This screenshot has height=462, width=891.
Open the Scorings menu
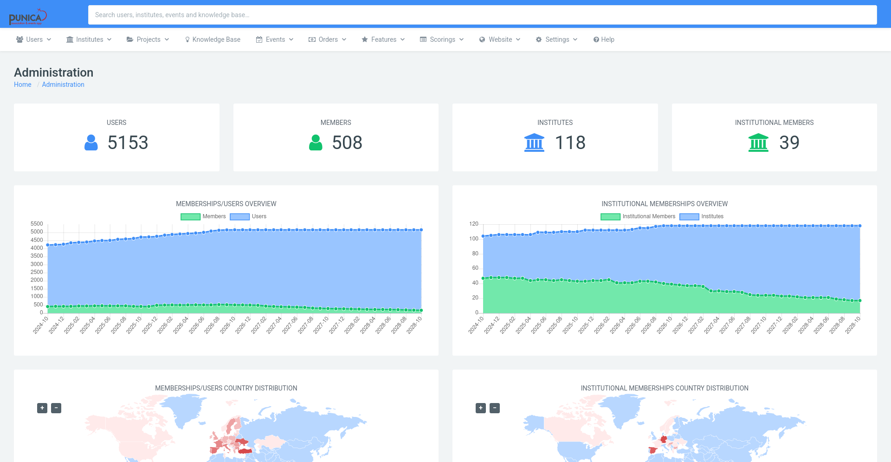(x=442, y=39)
